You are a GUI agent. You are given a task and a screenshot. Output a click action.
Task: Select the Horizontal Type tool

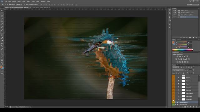(x=2, y=52)
